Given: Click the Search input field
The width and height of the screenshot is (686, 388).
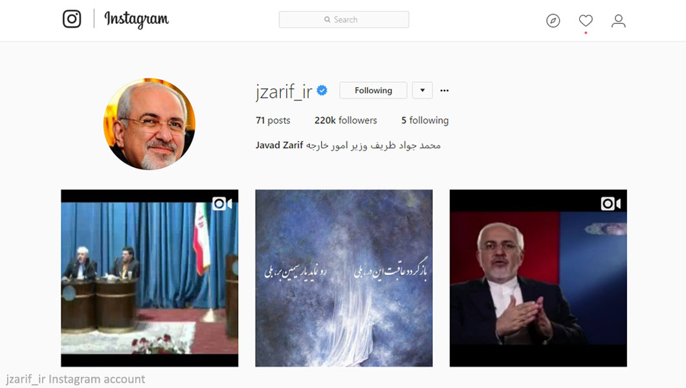Looking at the screenshot, I should tap(344, 19).
